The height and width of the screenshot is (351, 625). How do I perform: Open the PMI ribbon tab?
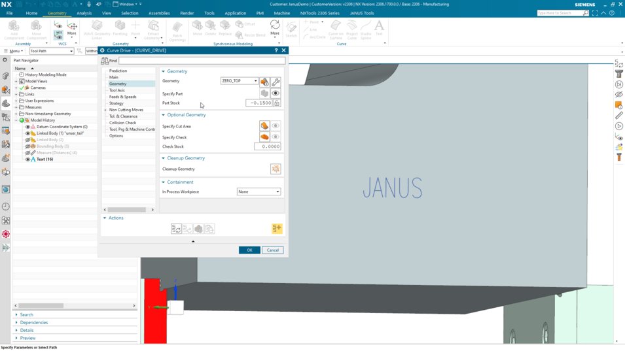click(260, 13)
